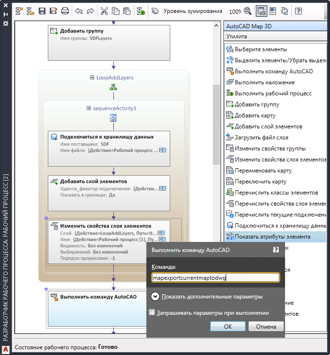Undo the last action
330x355 pixels.
[78, 11]
